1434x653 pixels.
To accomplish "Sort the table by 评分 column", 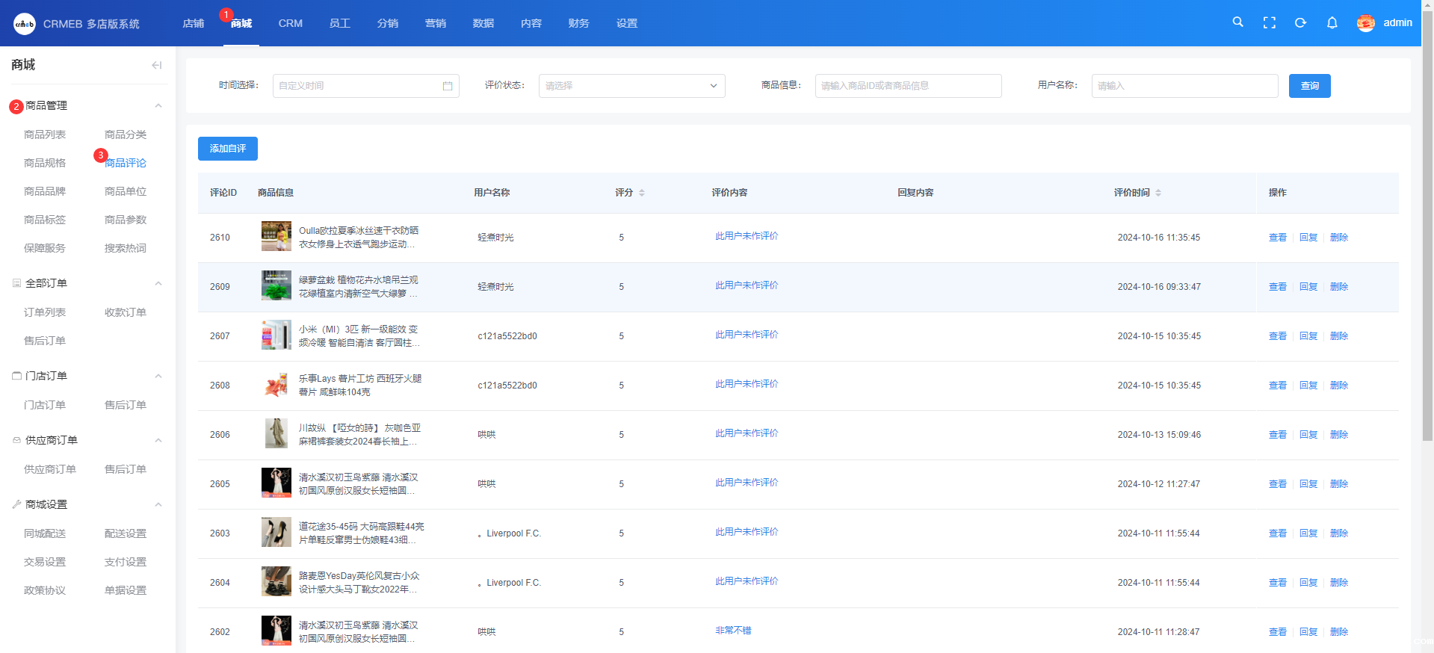I will (641, 193).
